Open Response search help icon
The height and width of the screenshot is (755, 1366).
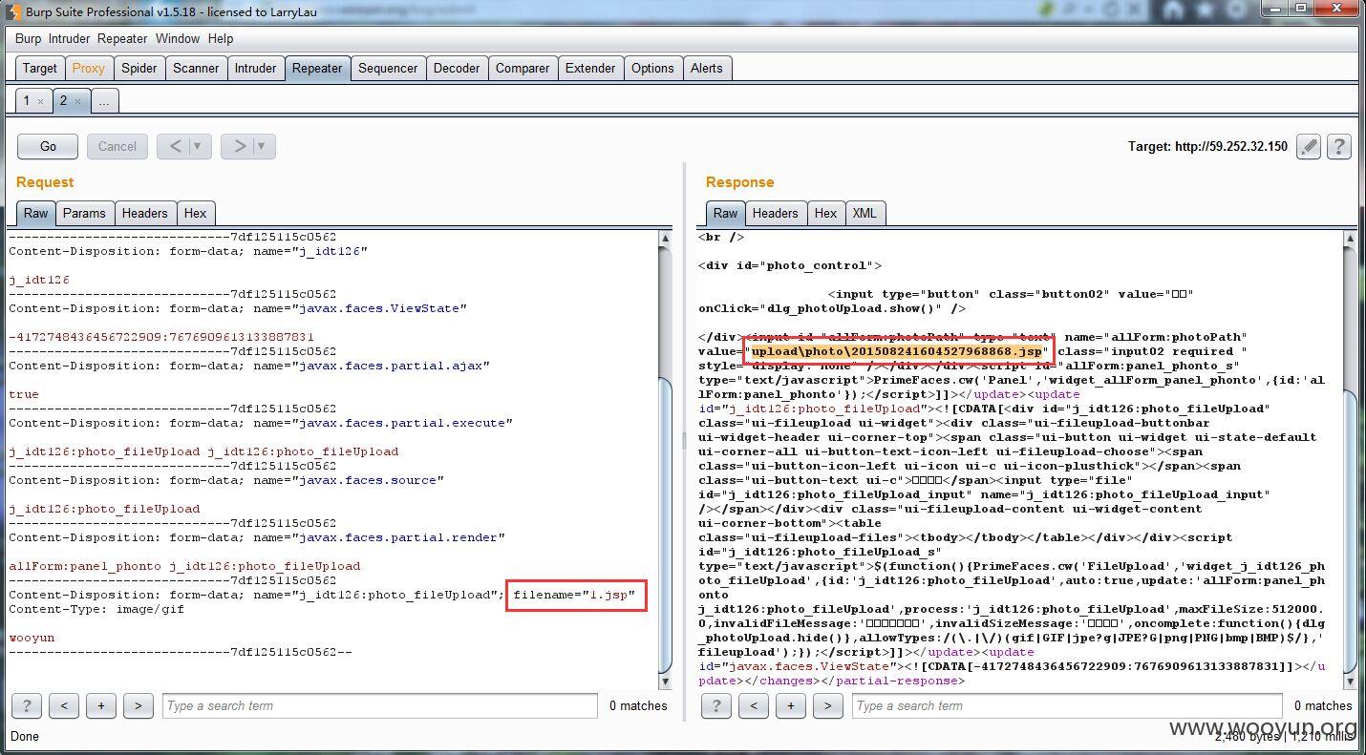pos(716,705)
